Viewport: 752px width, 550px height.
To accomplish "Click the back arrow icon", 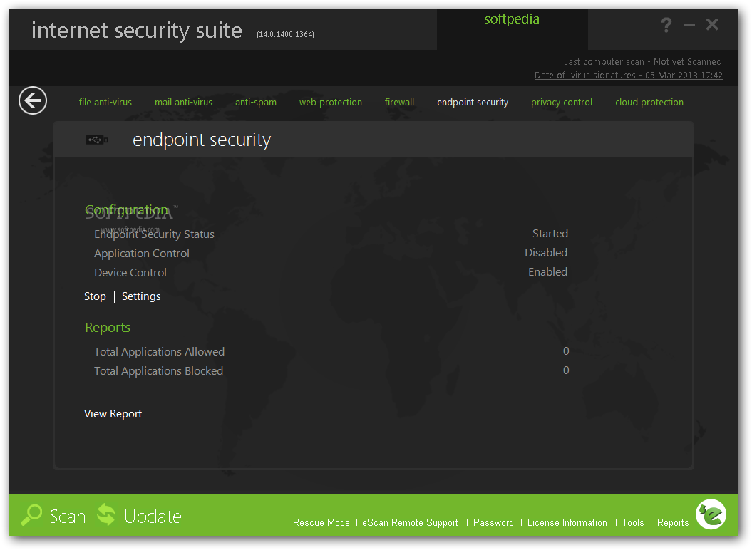I will click(x=33, y=100).
